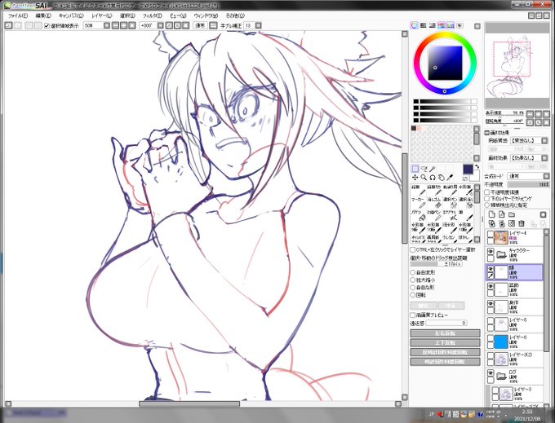Select the eyedropper color picker tool
The width and height of the screenshot is (555, 423).
coord(450,178)
